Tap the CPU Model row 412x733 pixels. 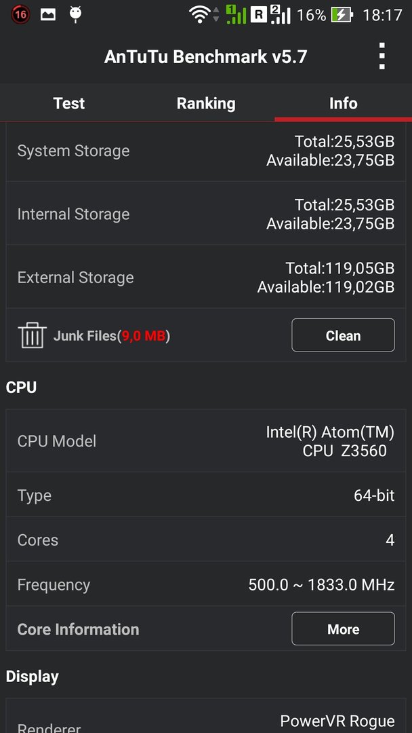click(206, 441)
